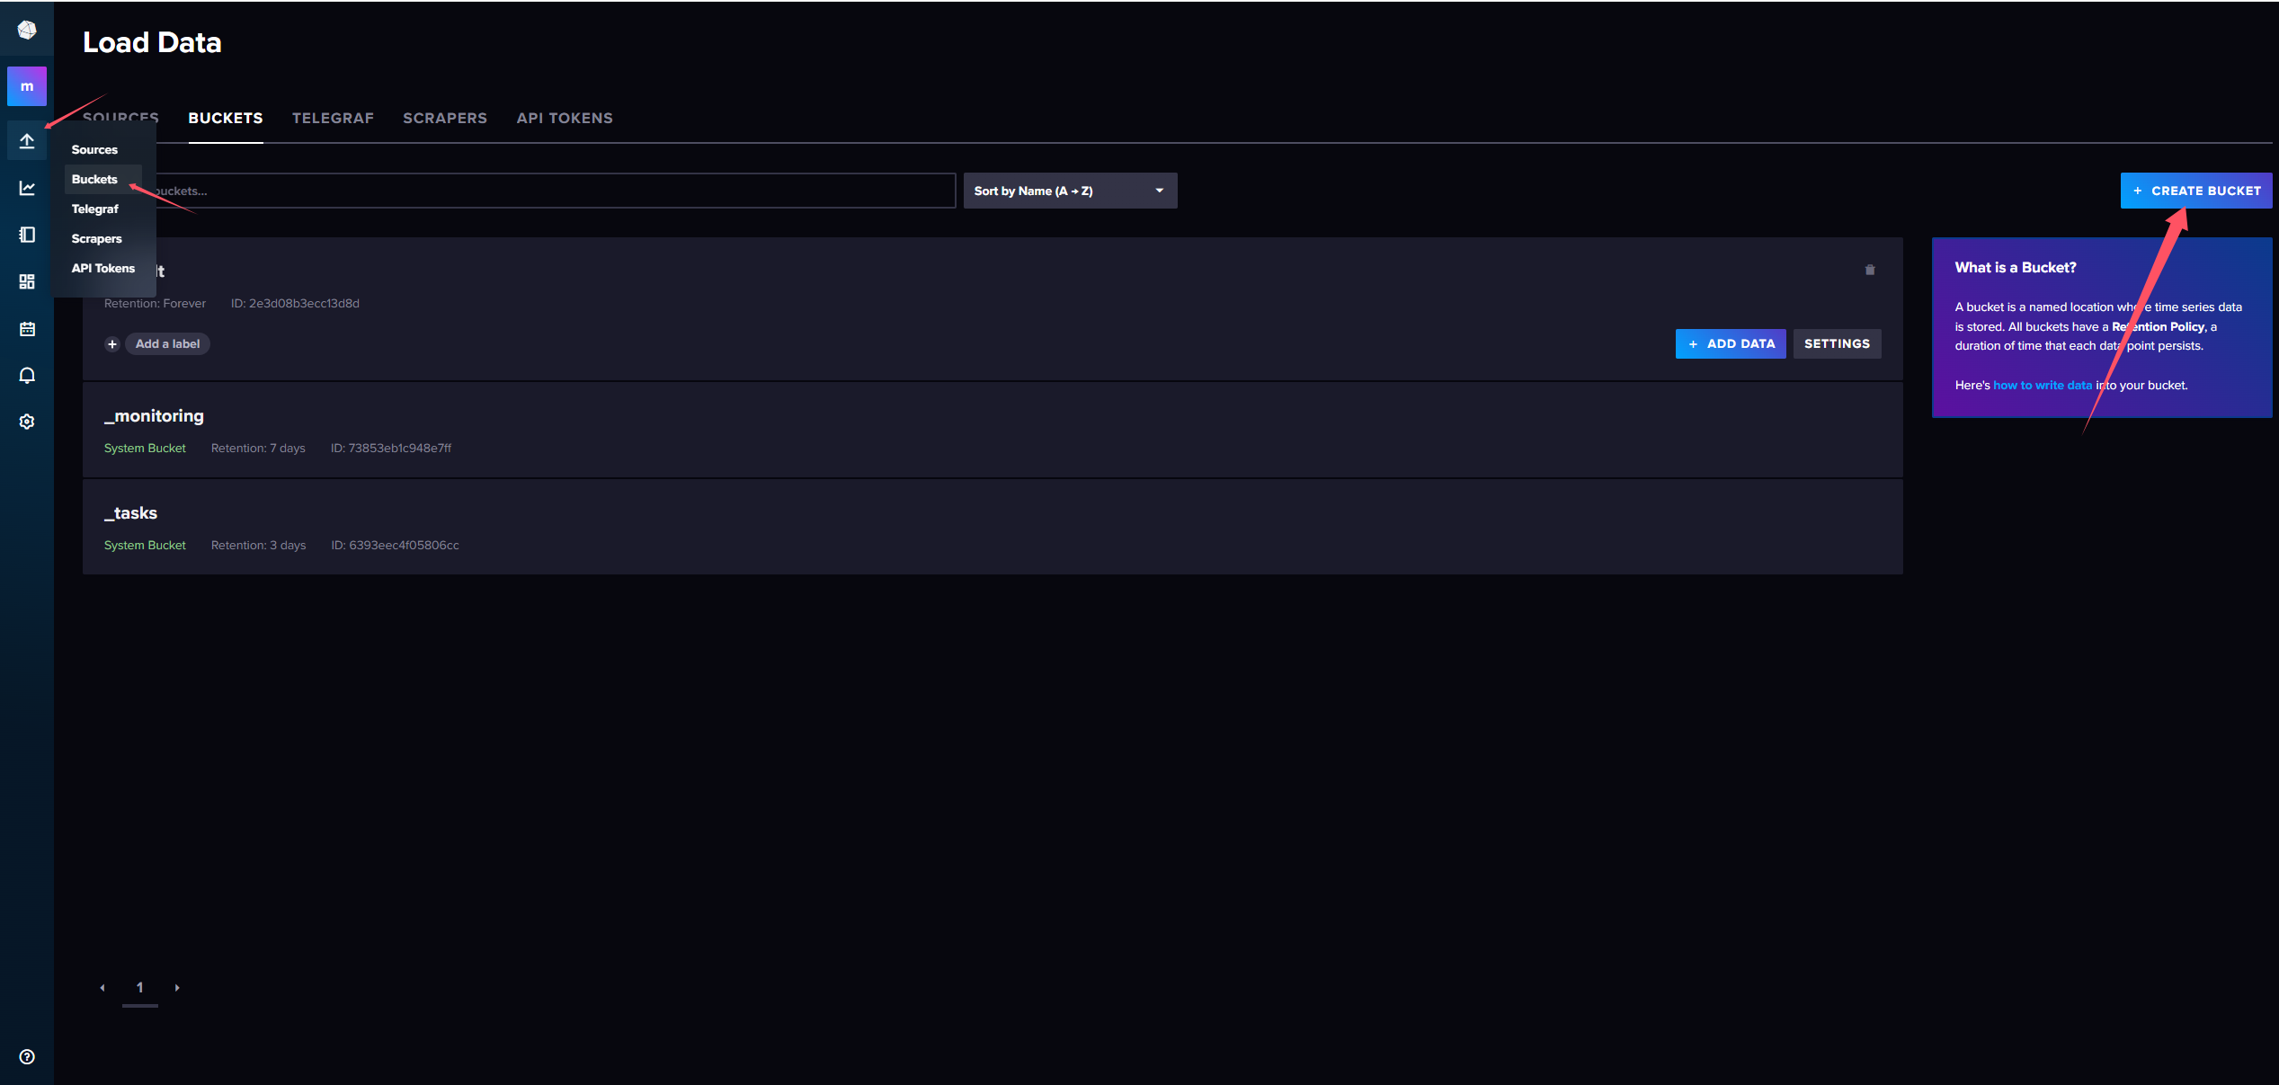Open the user account 'm' avatar
Viewport: 2279px width, 1085px height.
point(27,86)
